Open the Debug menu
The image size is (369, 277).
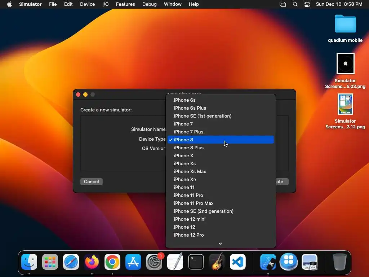pyautogui.click(x=150, y=4)
